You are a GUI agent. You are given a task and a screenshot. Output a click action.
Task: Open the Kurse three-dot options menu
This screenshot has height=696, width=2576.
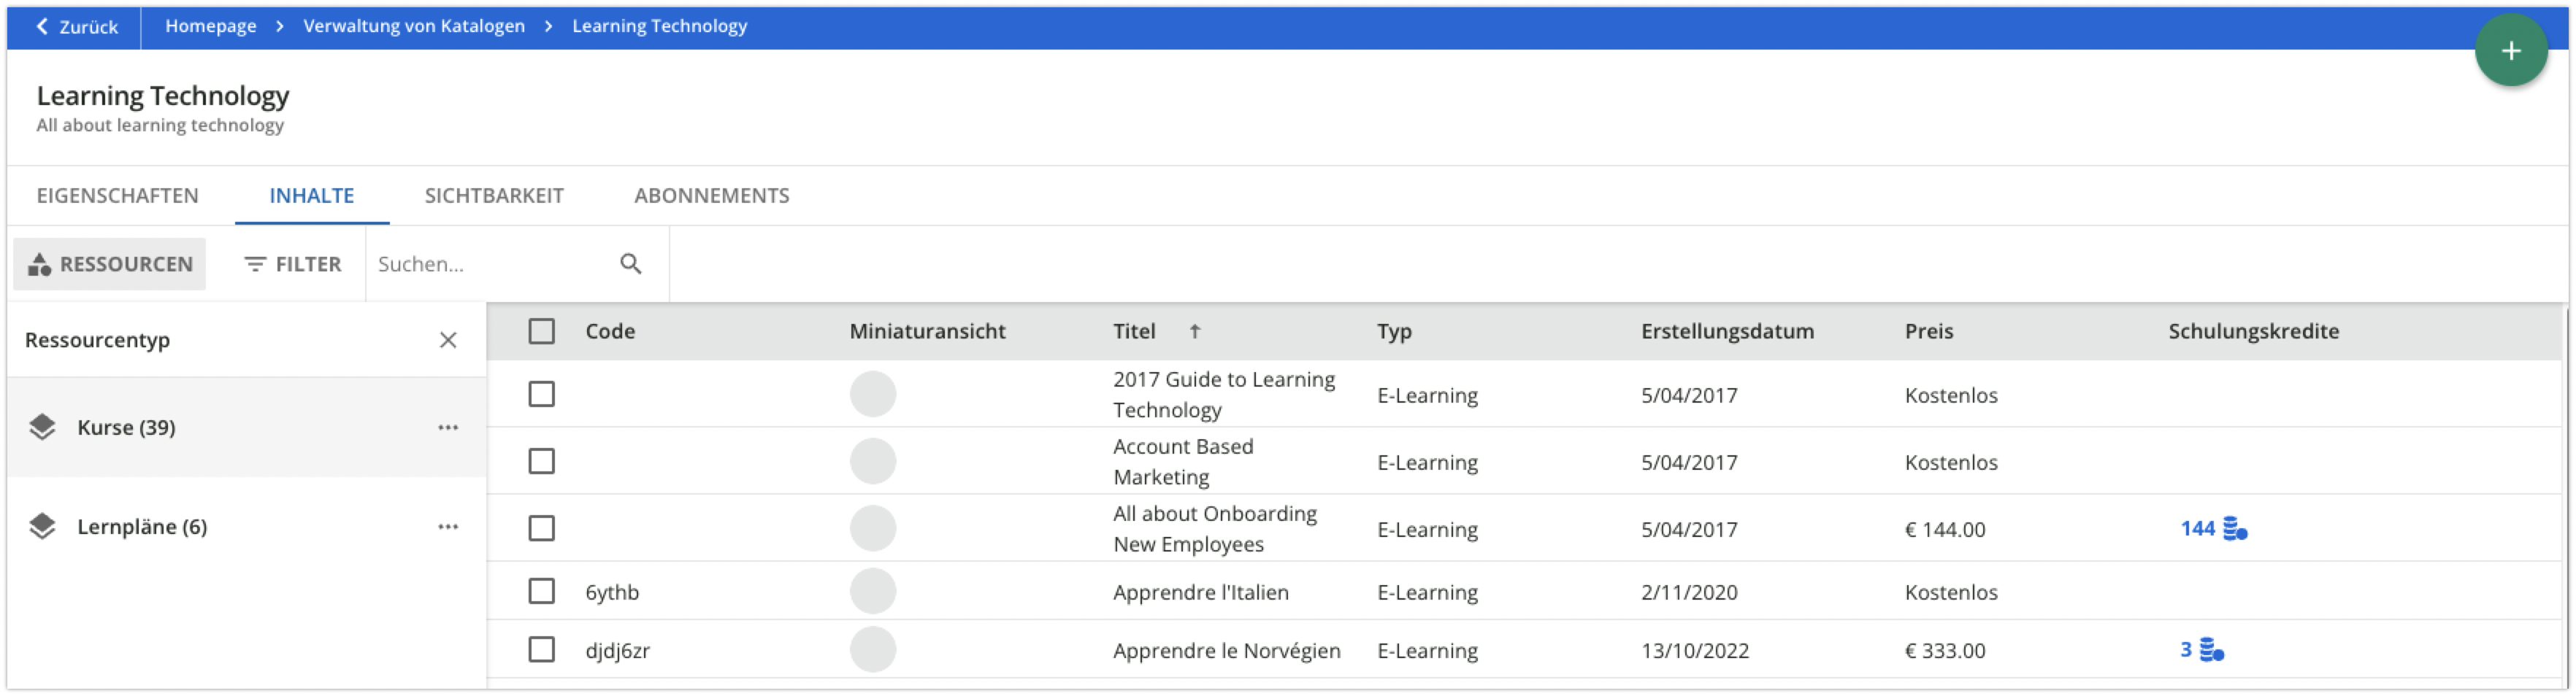[448, 428]
